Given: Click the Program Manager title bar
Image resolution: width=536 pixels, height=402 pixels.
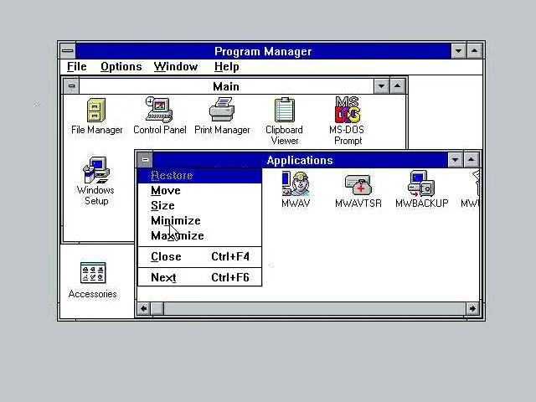Looking at the screenshot, I should pyautogui.click(x=263, y=51).
